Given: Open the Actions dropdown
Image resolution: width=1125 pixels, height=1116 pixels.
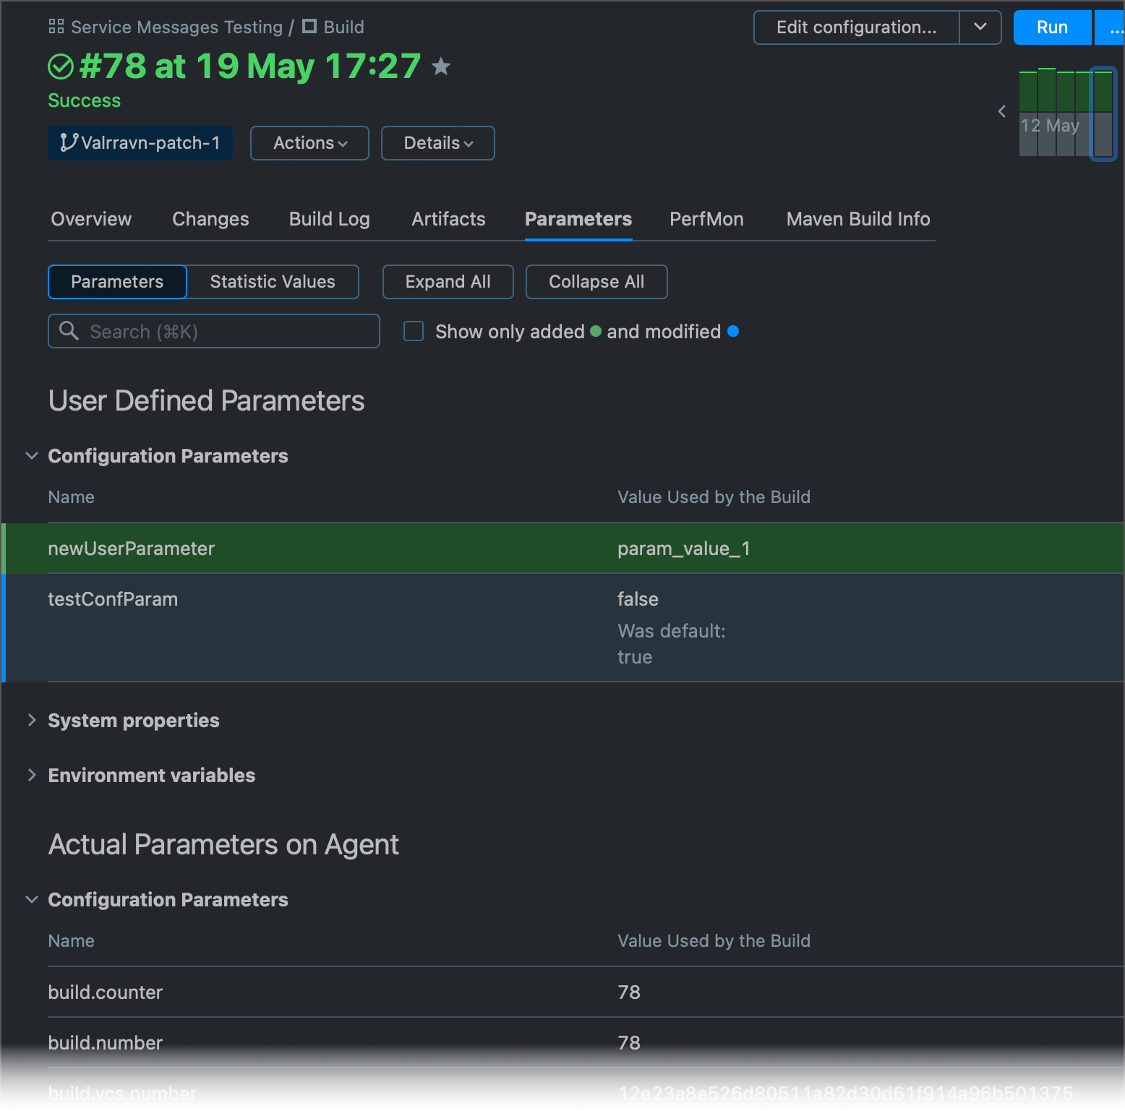Looking at the screenshot, I should (309, 143).
